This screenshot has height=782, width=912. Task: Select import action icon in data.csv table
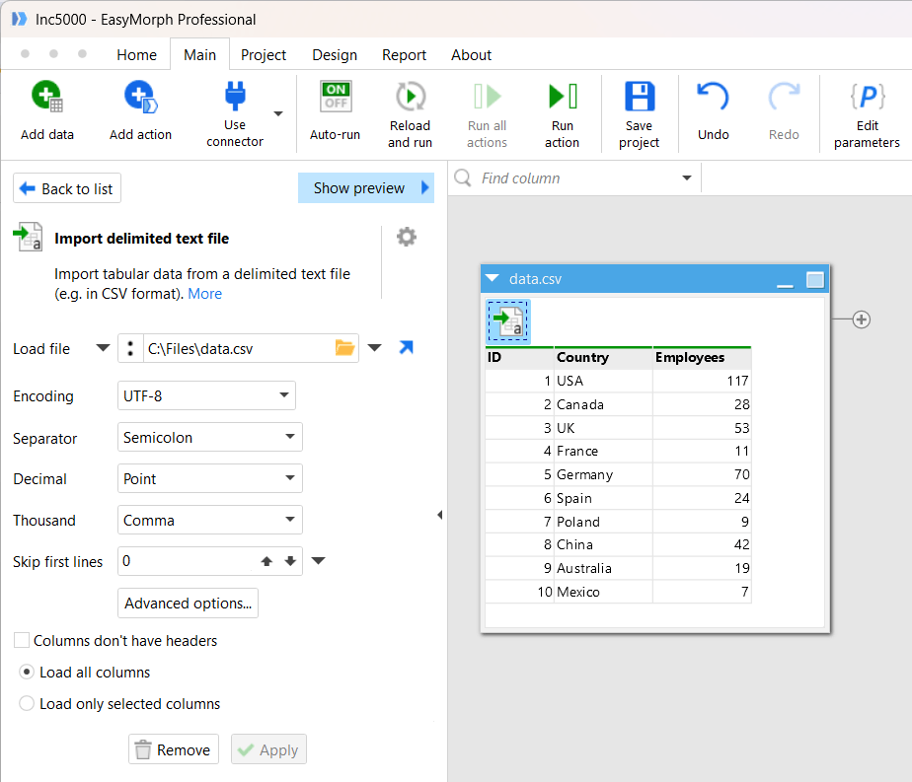pyautogui.click(x=507, y=321)
